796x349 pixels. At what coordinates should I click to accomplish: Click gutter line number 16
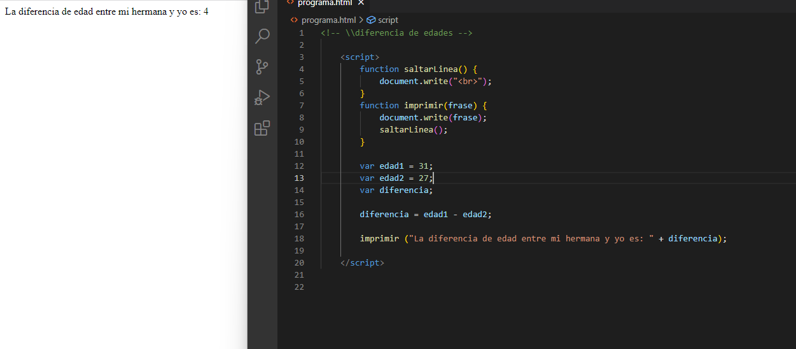coord(299,214)
